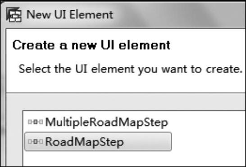Click the RoadMapStep step icon
Viewport: 246px width, 167px height.
pos(36,141)
